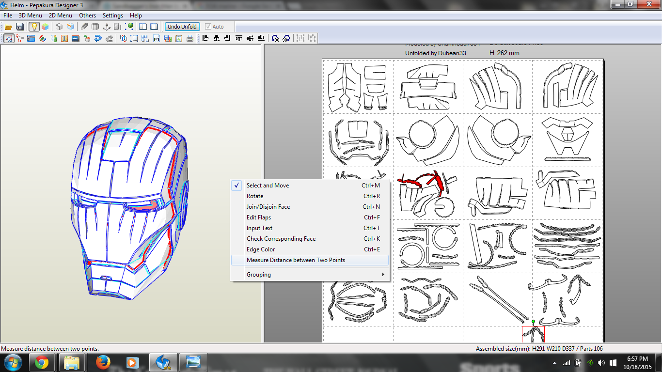Choose Edit Flaps from the context menu
Viewport: 662px width, 372px height.
[310, 217]
